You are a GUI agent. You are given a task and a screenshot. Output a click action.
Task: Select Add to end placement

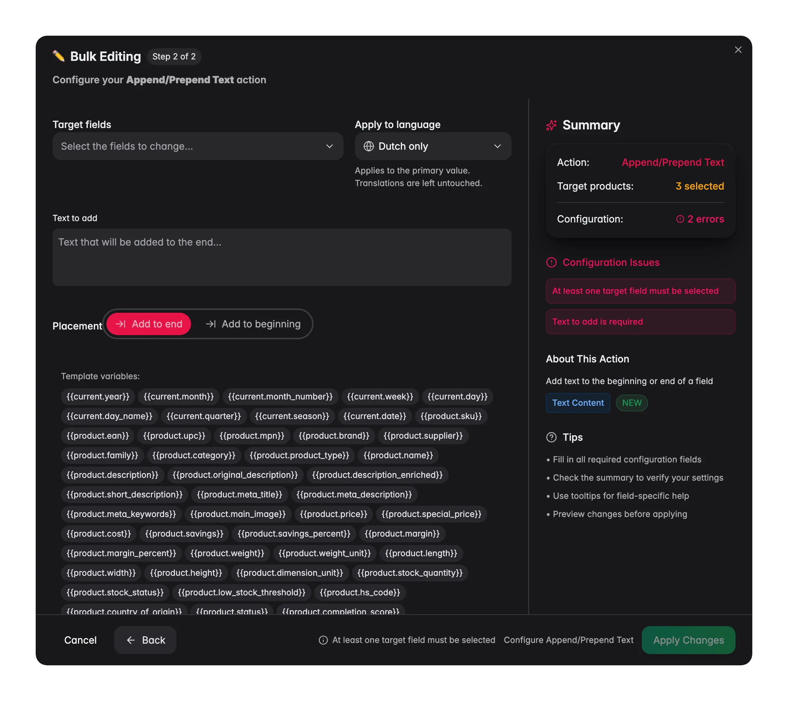pyautogui.click(x=149, y=324)
